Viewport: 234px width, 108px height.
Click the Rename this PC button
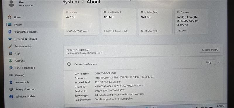tap(210, 50)
